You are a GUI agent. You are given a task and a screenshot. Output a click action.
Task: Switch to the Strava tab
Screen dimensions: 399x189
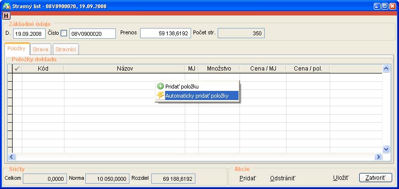40,49
